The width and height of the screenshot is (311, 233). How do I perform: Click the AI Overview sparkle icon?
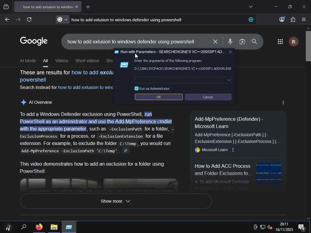pos(24,102)
